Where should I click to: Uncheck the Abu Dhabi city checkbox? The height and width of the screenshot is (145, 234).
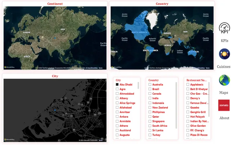tap(117, 85)
